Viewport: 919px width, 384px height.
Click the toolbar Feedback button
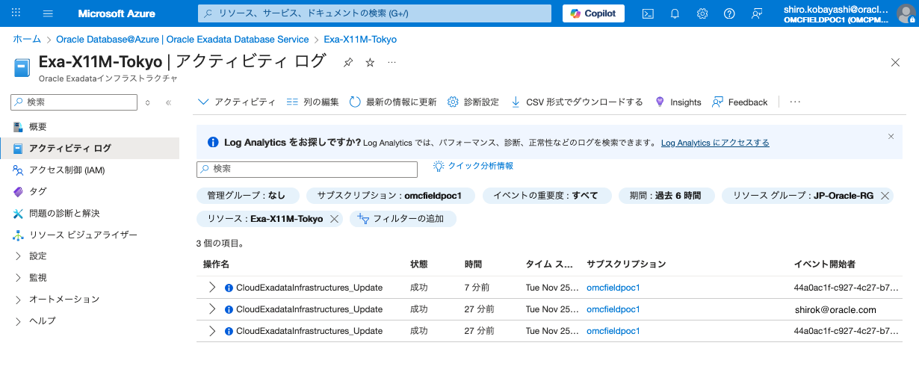(x=740, y=102)
